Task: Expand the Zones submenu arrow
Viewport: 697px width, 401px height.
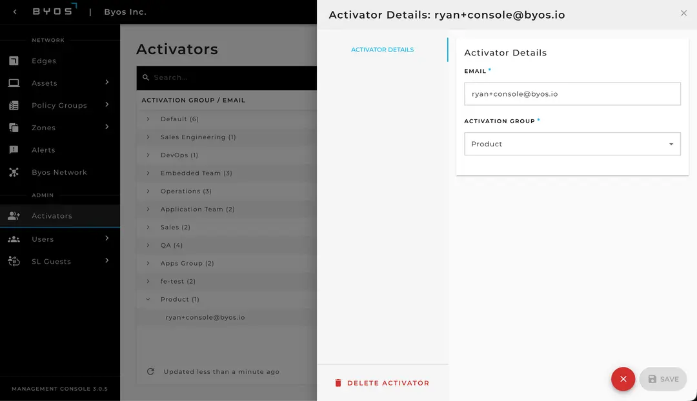Action: coord(106,126)
